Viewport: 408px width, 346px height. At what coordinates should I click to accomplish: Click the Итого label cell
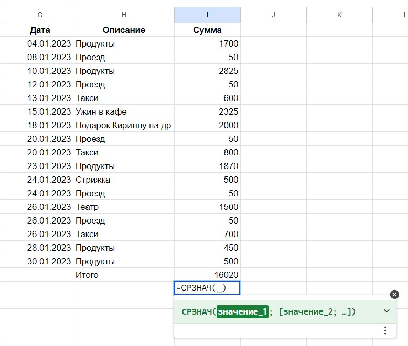click(124, 275)
